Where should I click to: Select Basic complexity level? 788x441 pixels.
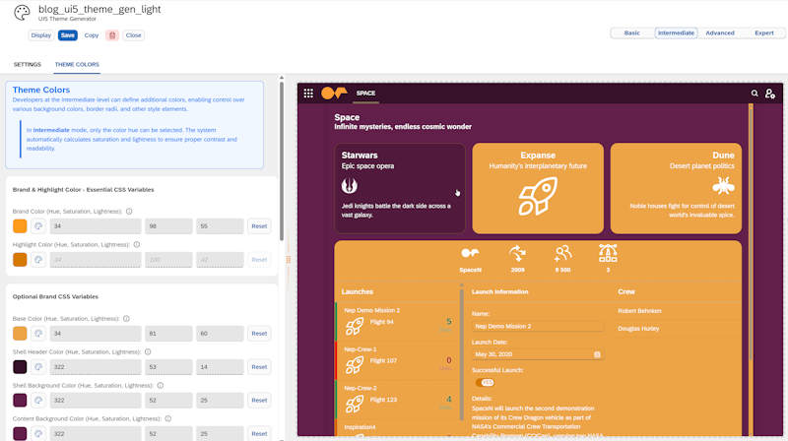[631, 33]
